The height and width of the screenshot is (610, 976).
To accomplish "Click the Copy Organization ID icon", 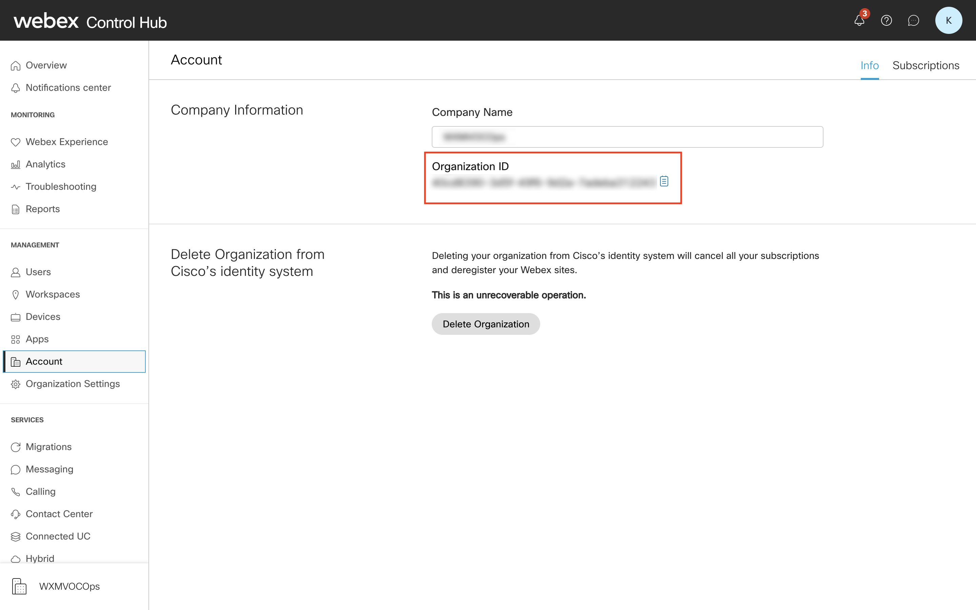I will click(x=664, y=181).
